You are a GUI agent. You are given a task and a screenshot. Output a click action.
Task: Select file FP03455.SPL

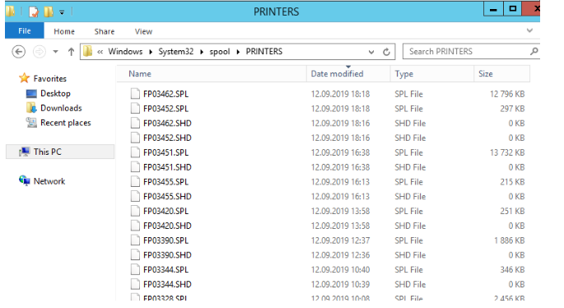[165, 182]
